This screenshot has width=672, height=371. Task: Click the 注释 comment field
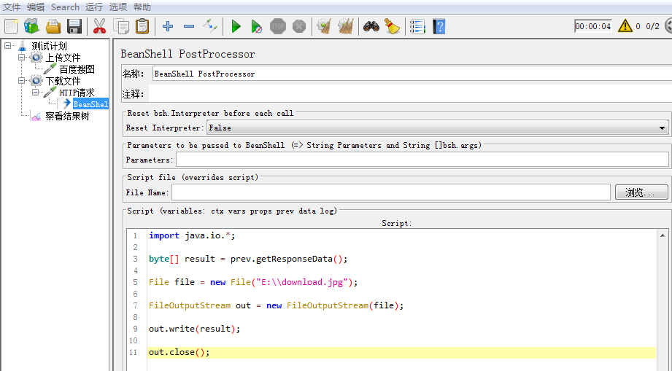[x=411, y=94]
